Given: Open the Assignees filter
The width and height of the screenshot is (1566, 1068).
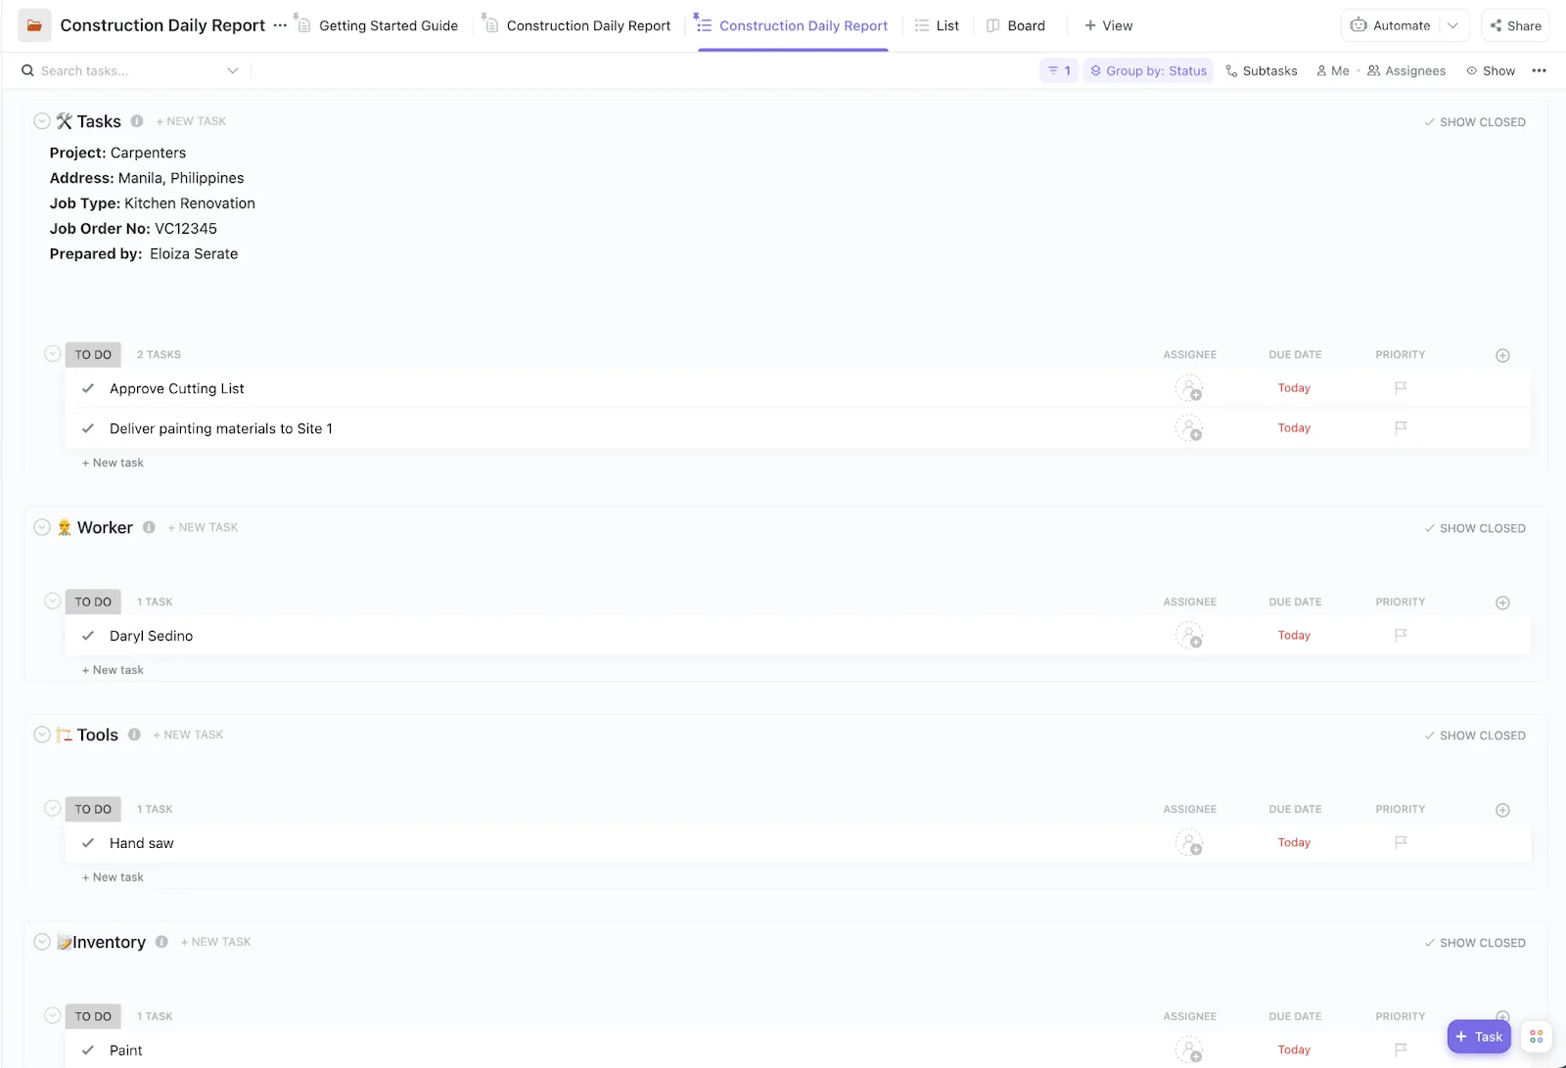Looking at the screenshot, I should (x=1406, y=70).
